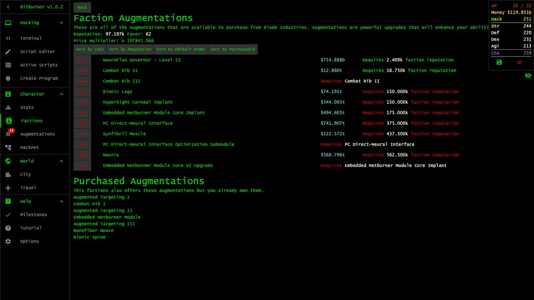This screenshot has height=300, width=534.
Task: Collapse the Character sidebar section
Action: click(x=61, y=94)
